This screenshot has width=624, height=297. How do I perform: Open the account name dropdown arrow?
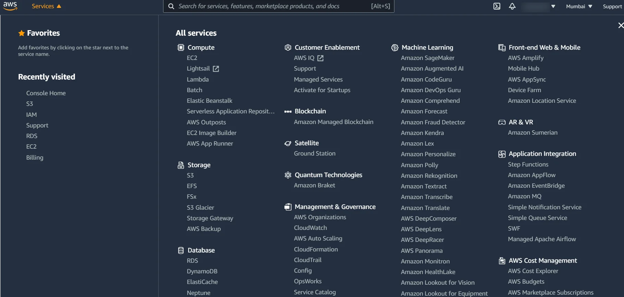(x=553, y=7)
